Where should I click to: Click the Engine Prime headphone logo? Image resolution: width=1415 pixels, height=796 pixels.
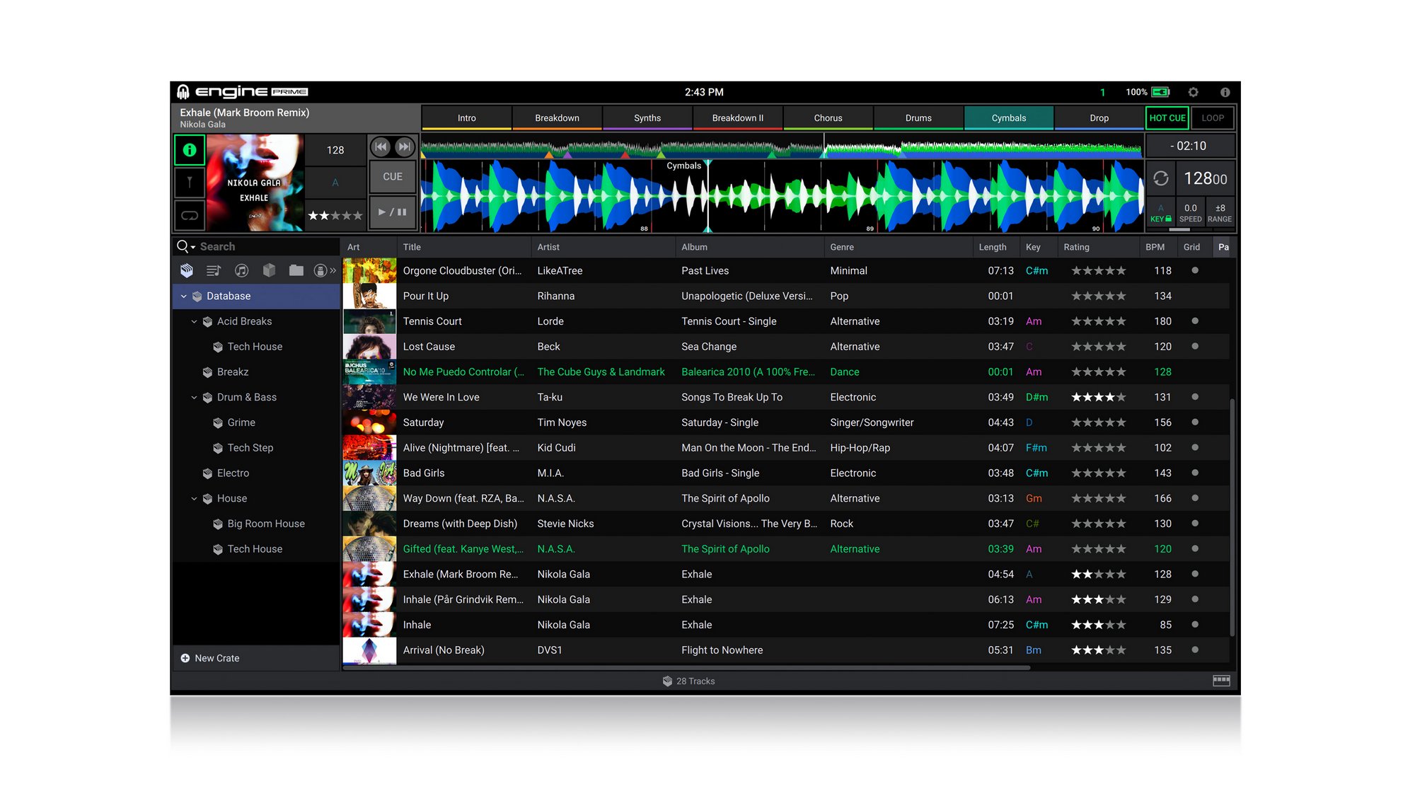click(x=183, y=92)
